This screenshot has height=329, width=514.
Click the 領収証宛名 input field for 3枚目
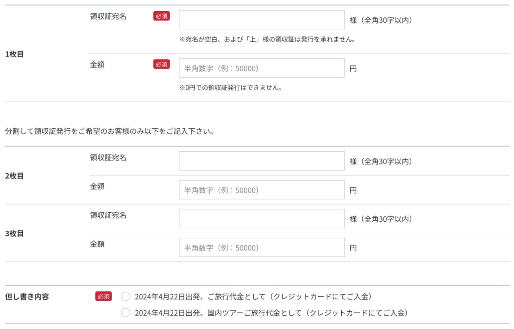click(261, 218)
